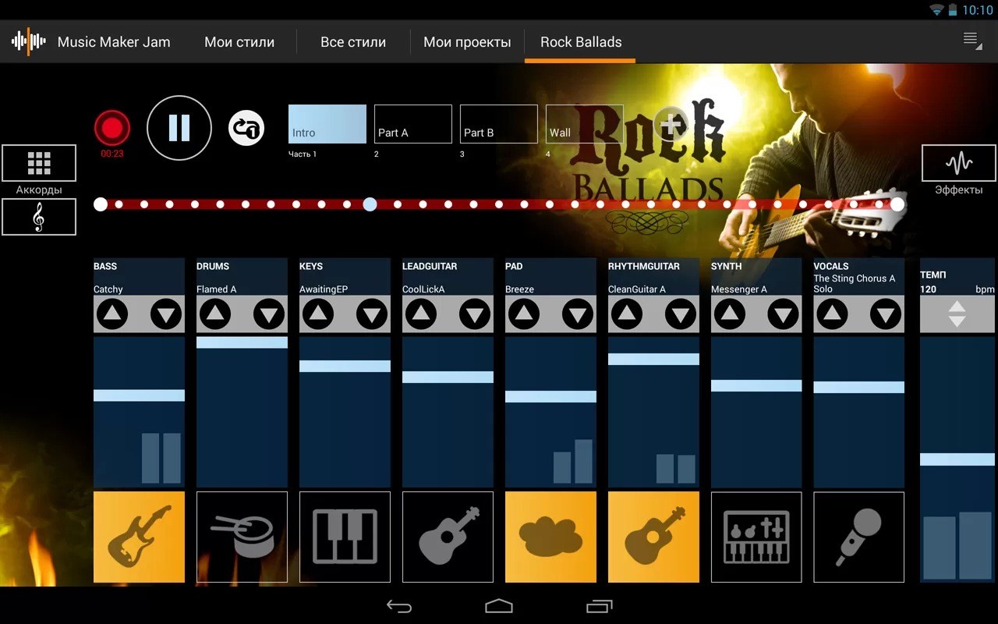Viewport: 998px width, 624px height.
Task: Click the Drums down arrow button
Action: [x=269, y=314]
